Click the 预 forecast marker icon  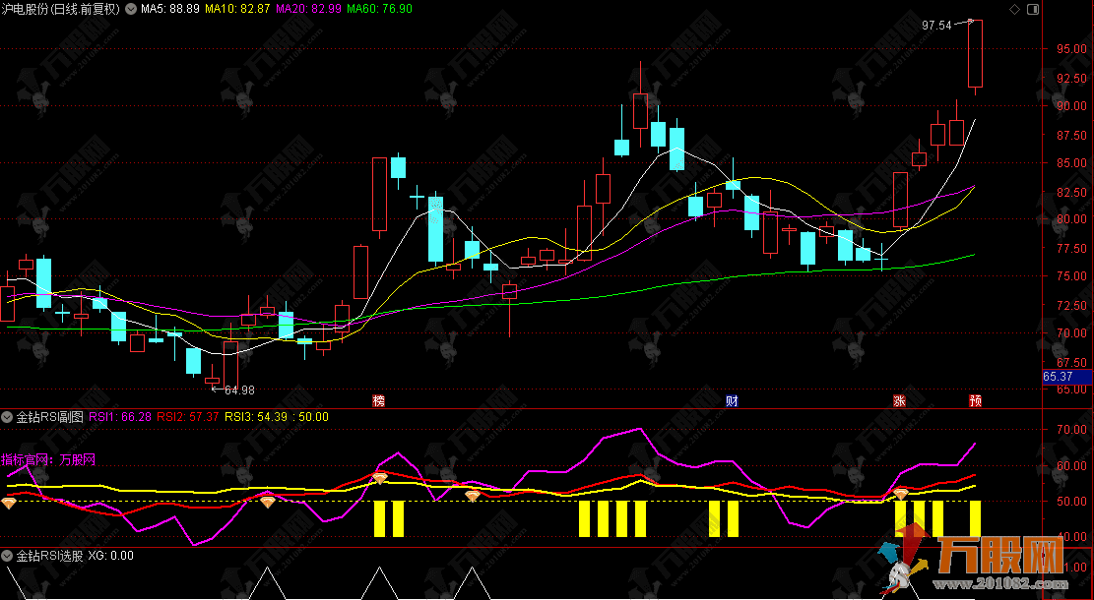(975, 400)
